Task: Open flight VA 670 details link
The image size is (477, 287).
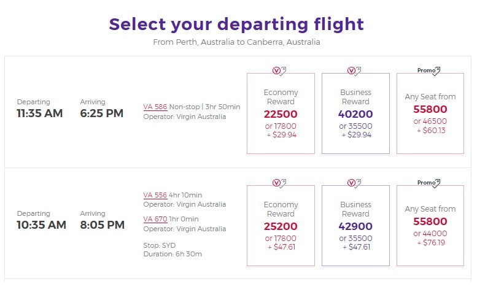Action: click(155, 219)
